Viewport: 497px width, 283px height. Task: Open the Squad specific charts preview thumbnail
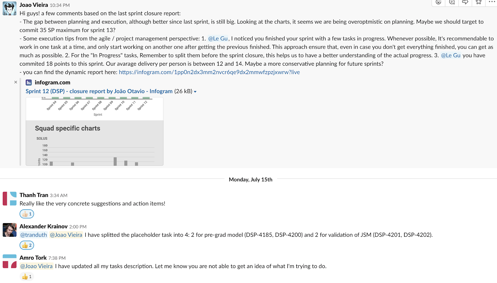pyautogui.click(x=94, y=131)
